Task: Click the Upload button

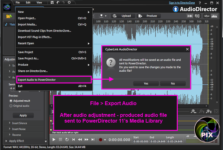Action: pos(123,16)
